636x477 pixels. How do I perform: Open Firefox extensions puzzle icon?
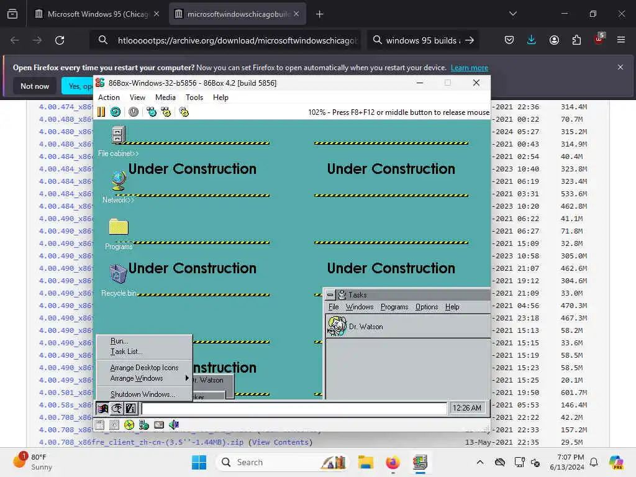(x=576, y=40)
